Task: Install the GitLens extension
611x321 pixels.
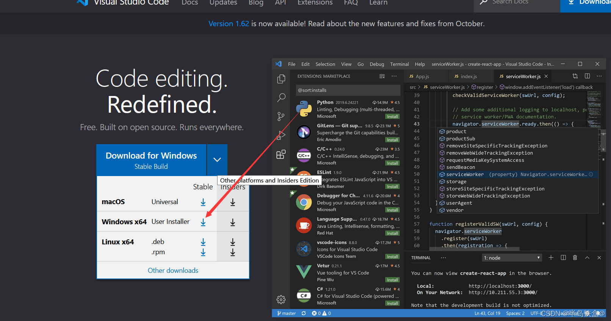Action: tap(392, 140)
